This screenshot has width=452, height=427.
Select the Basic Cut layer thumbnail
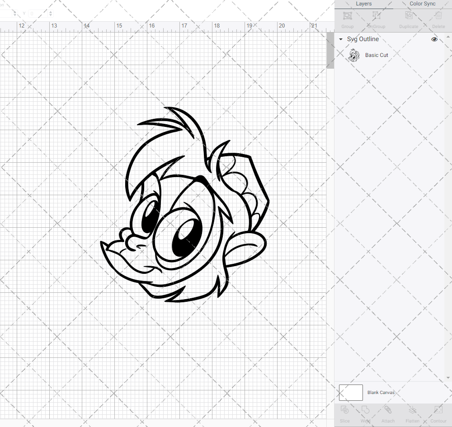[354, 55]
